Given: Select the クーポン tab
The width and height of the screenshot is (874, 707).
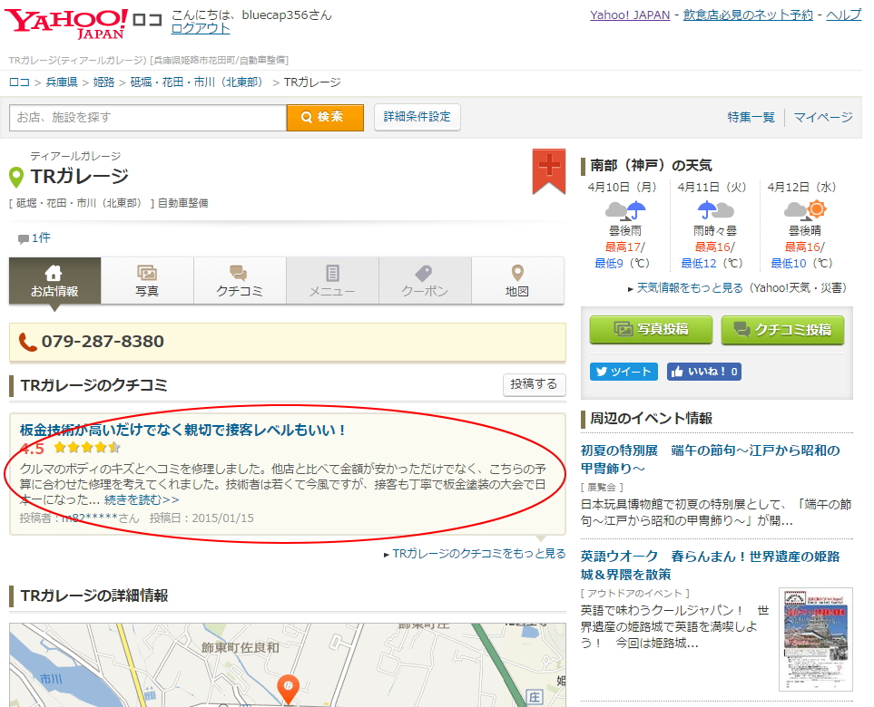Looking at the screenshot, I should 425,281.
